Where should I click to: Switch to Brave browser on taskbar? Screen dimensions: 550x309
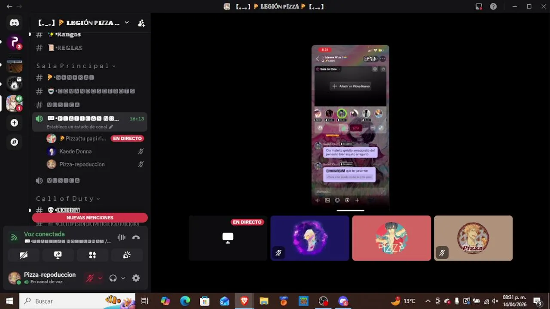click(x=244, y=301)
